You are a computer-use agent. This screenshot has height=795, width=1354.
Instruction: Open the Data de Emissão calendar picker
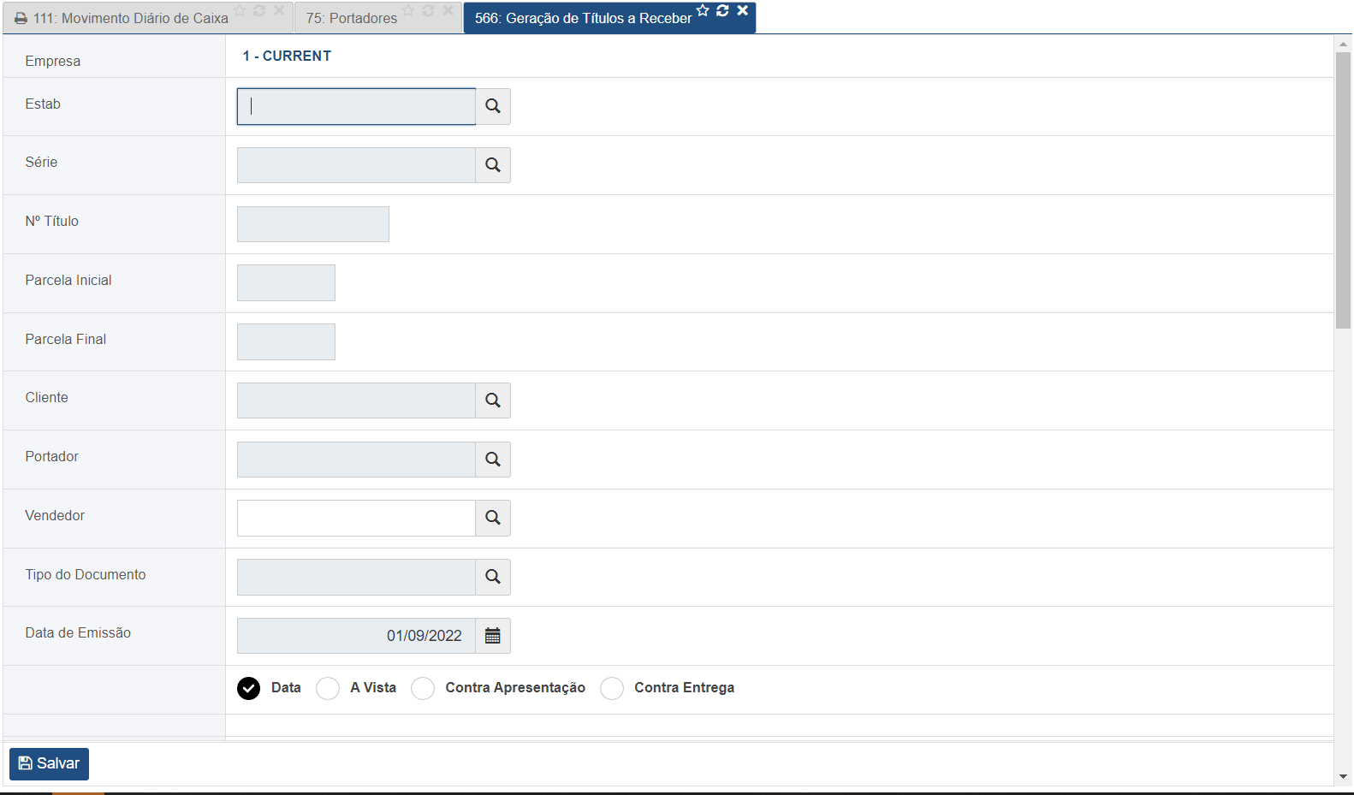[493, 636]
